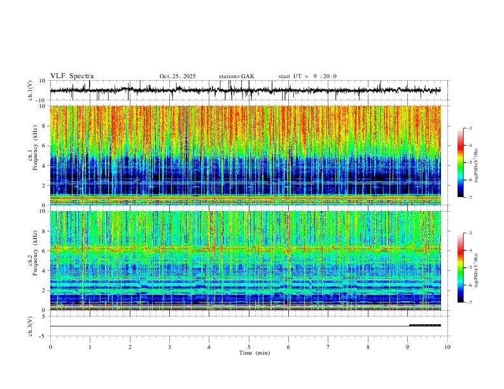504x389 pixels.
Task: Click the ch.2 spectrogram panel
Action: pyautogui.click(x=245, y=261)
